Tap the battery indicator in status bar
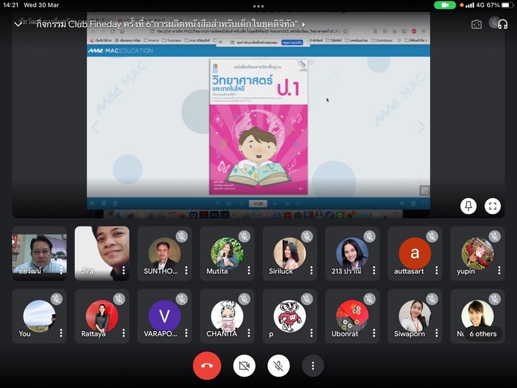This screenshot has width=517, height=388. tap(507, 5)
